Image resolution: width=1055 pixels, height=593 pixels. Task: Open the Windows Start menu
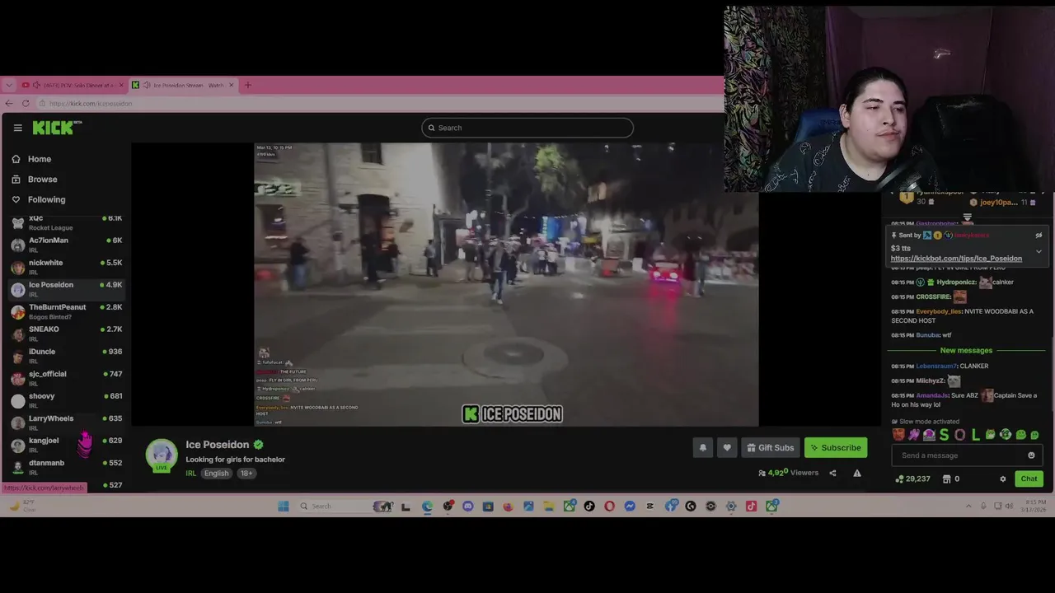284,507
